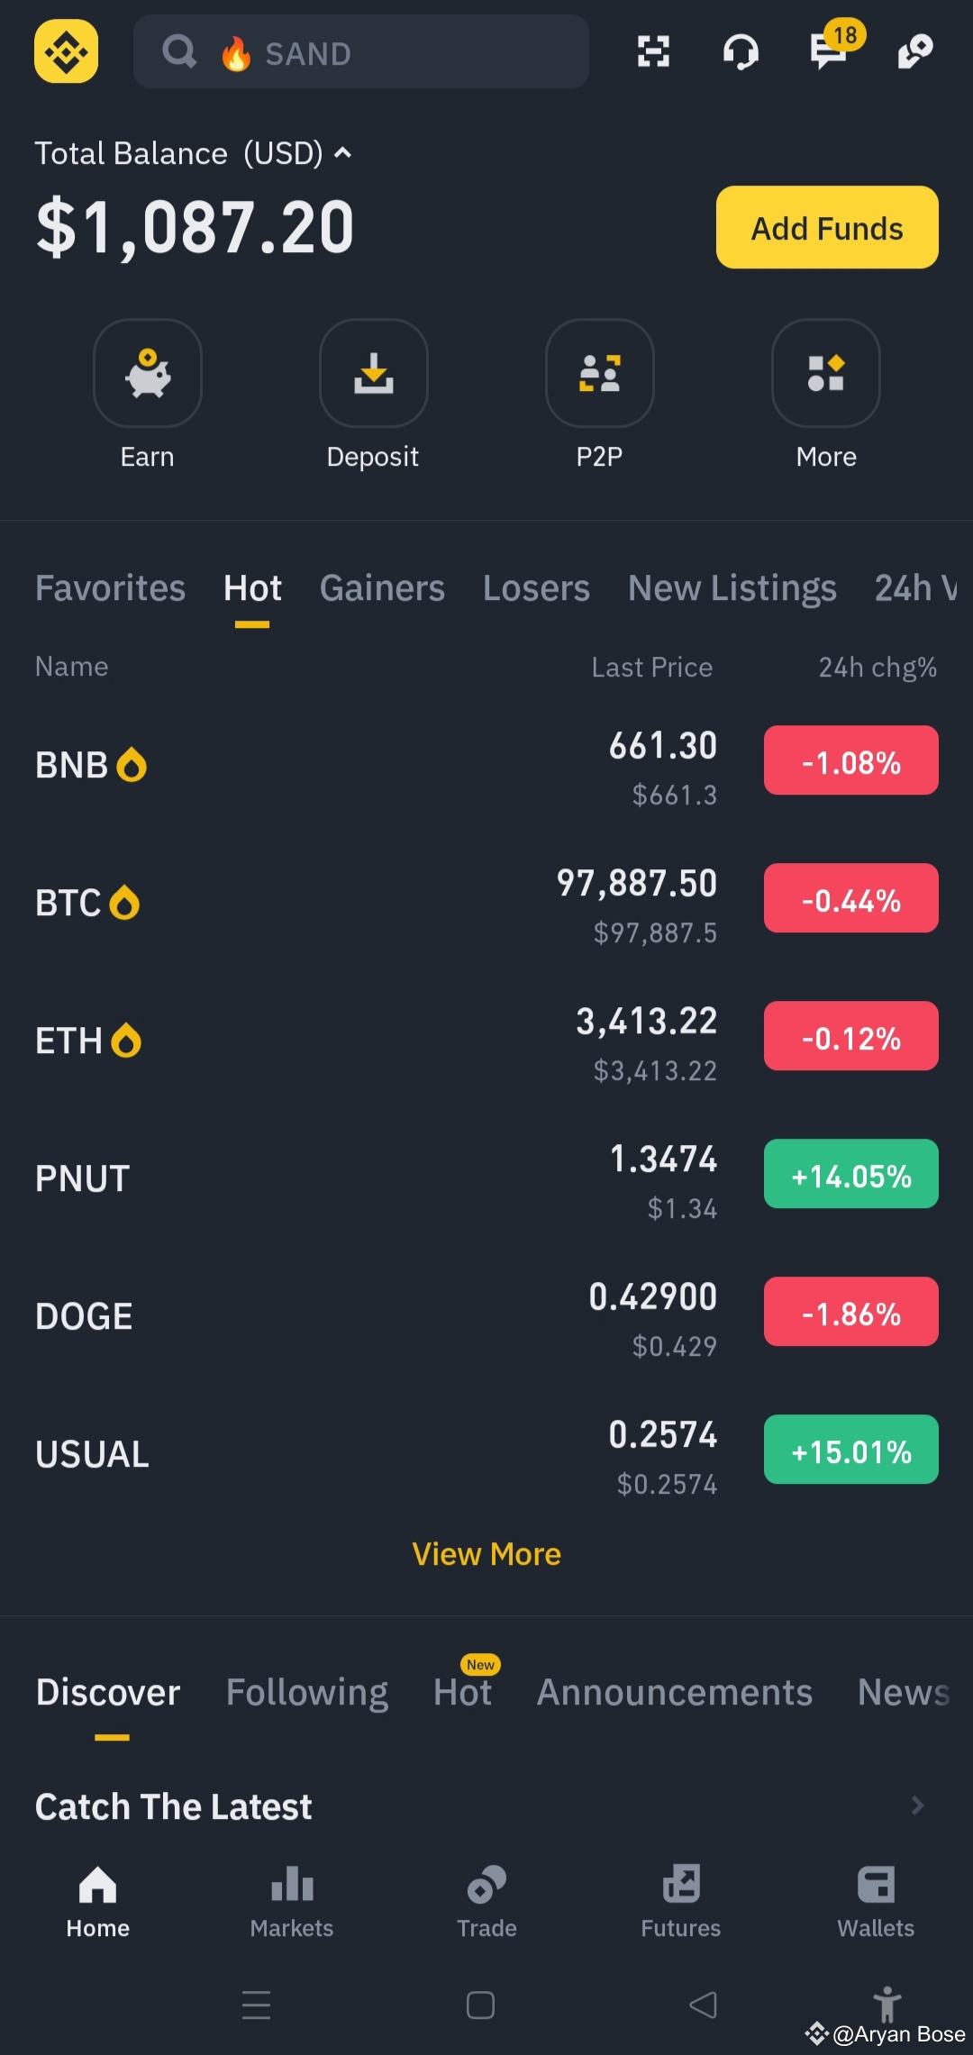
Task: Tap the Deposit download icon
Action: (374, 373)
